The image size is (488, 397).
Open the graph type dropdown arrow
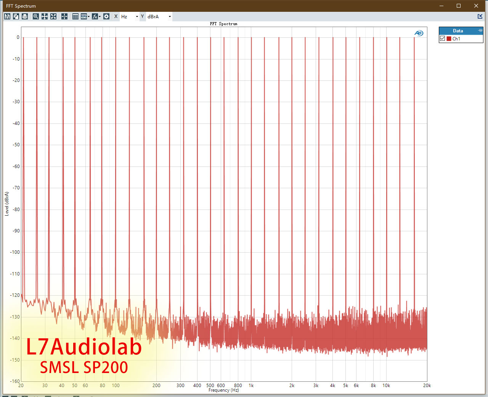pyautogui.click(x=89, y=17)
